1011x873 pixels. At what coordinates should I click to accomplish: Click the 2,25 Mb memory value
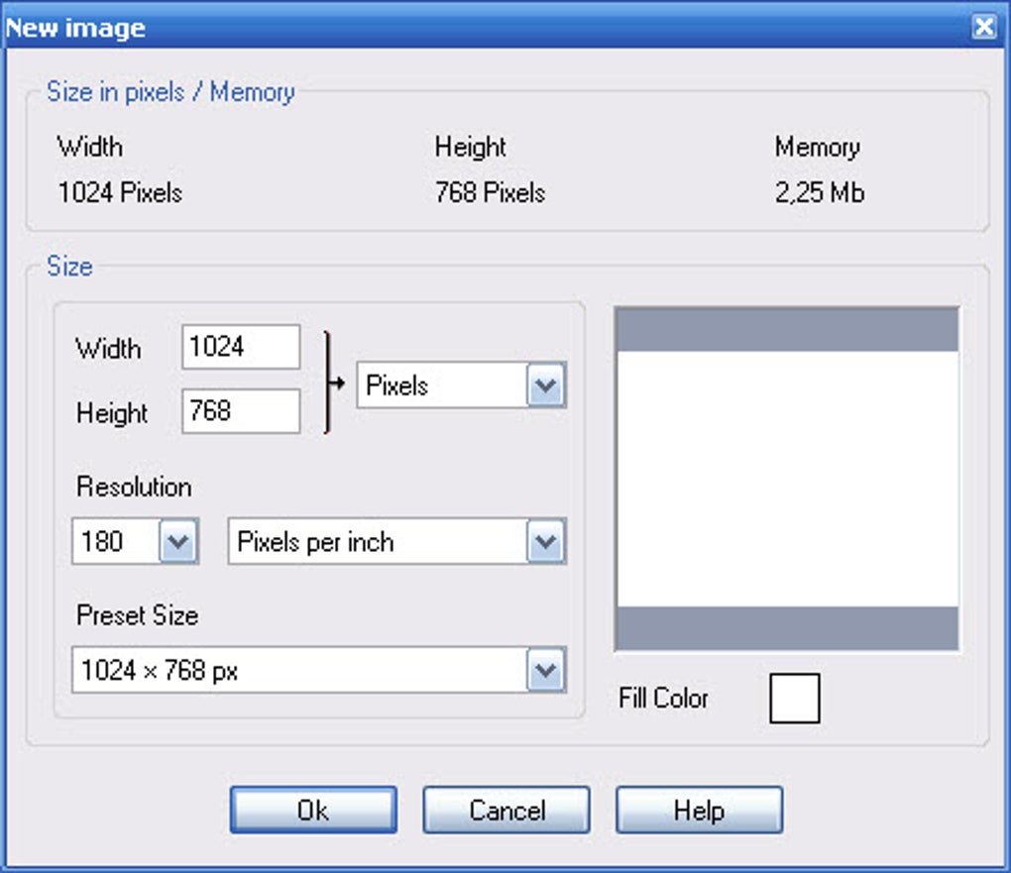click(820, 193)
